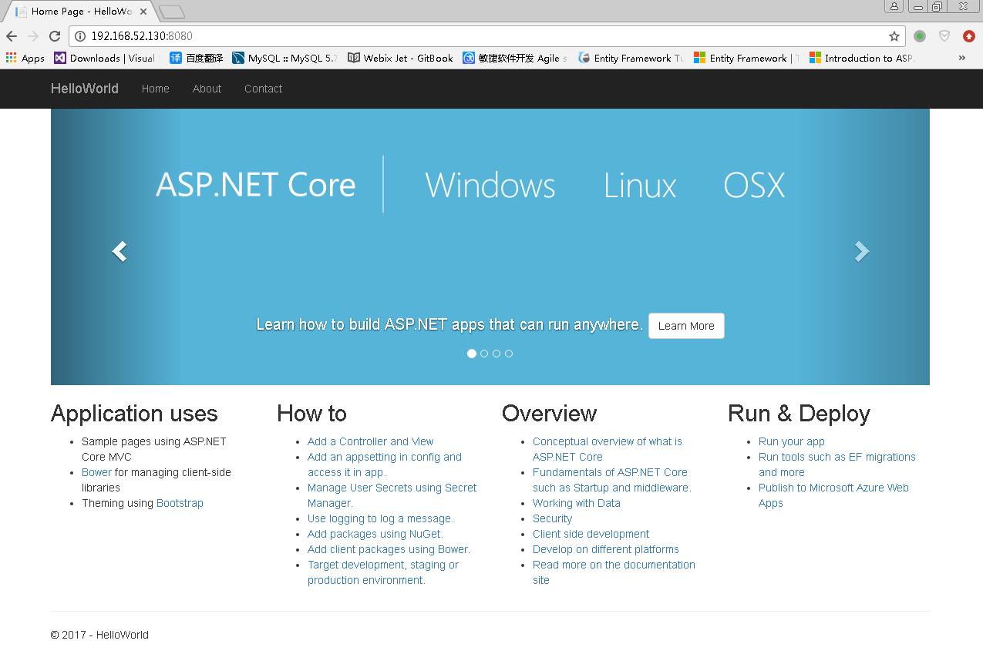Open the Downloads | Visual bookmark

105,58
